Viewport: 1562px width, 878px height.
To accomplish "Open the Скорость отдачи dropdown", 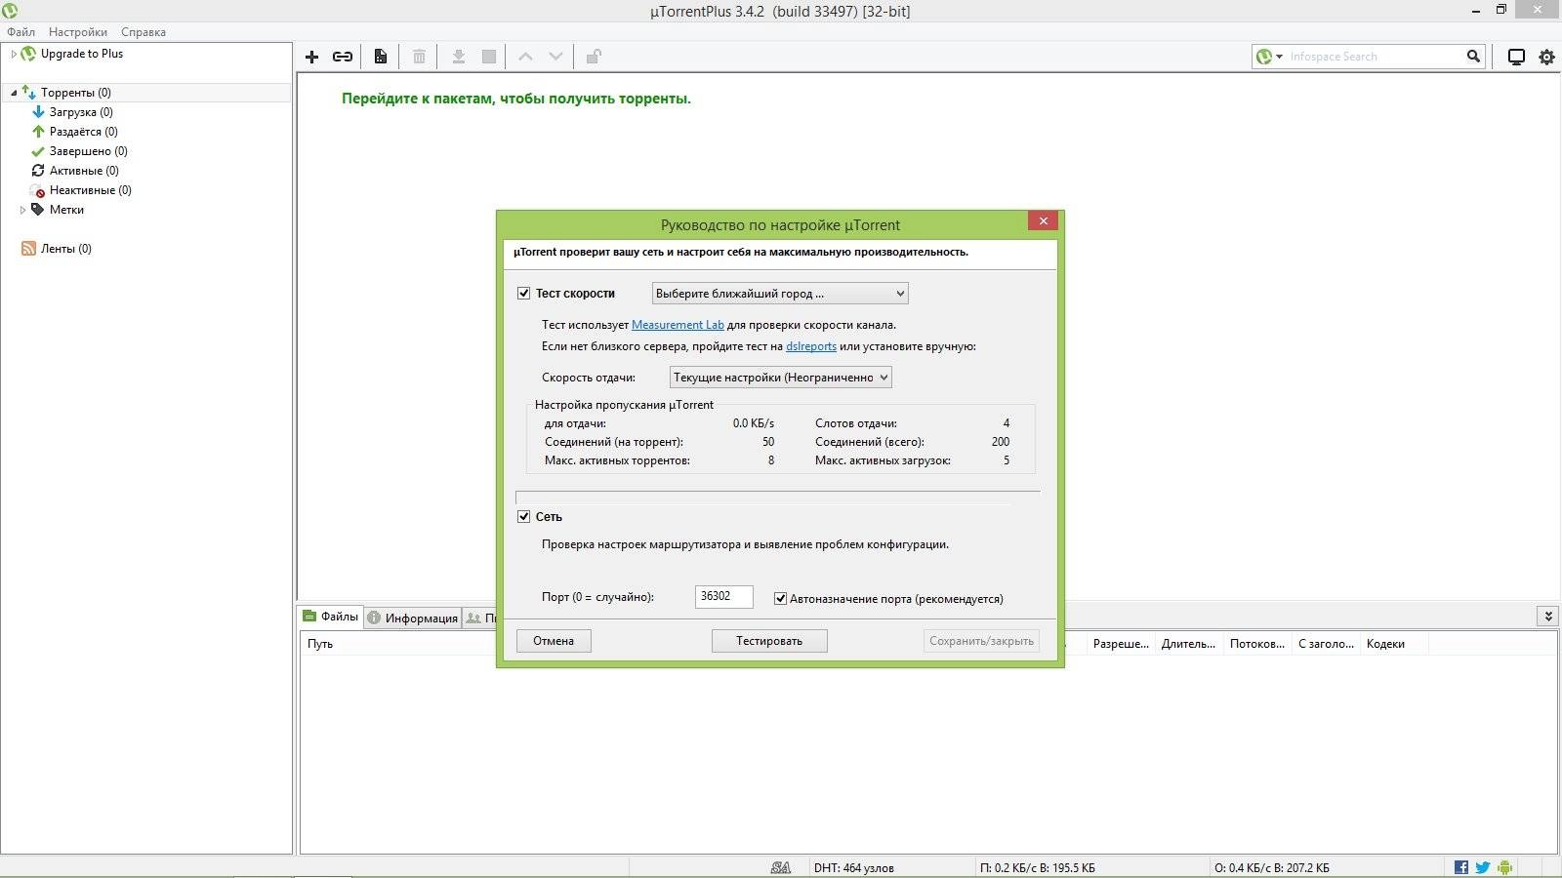I will point(781,377).
